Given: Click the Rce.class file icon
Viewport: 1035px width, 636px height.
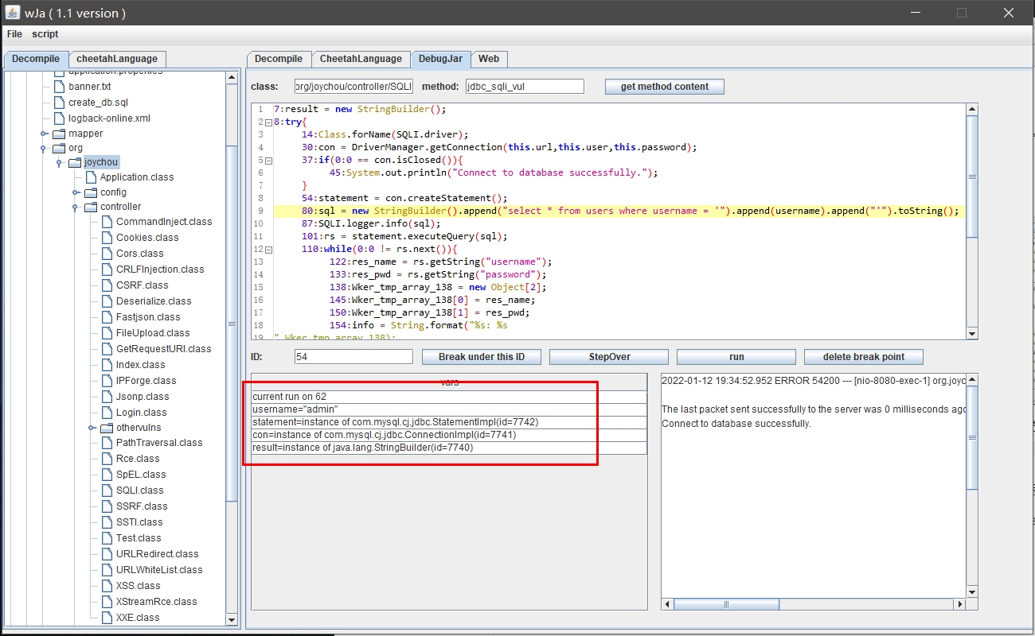Looking at the screenshot, I should (107, 459).
